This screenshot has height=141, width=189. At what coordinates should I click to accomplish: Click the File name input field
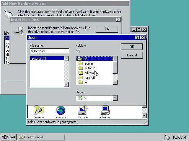[x=49, y=51]
